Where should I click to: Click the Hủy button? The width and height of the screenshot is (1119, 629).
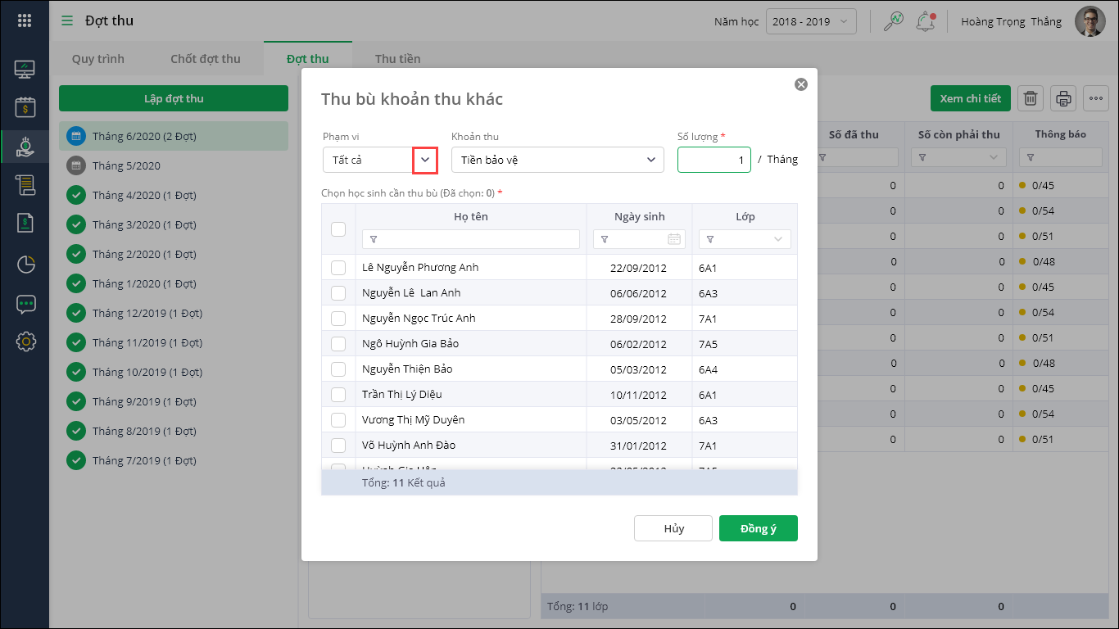[673, 528]
